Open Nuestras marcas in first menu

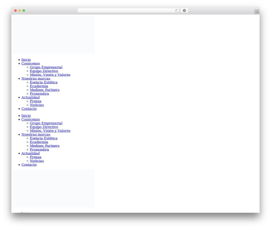pyautogui.click(x=36, y=78)
